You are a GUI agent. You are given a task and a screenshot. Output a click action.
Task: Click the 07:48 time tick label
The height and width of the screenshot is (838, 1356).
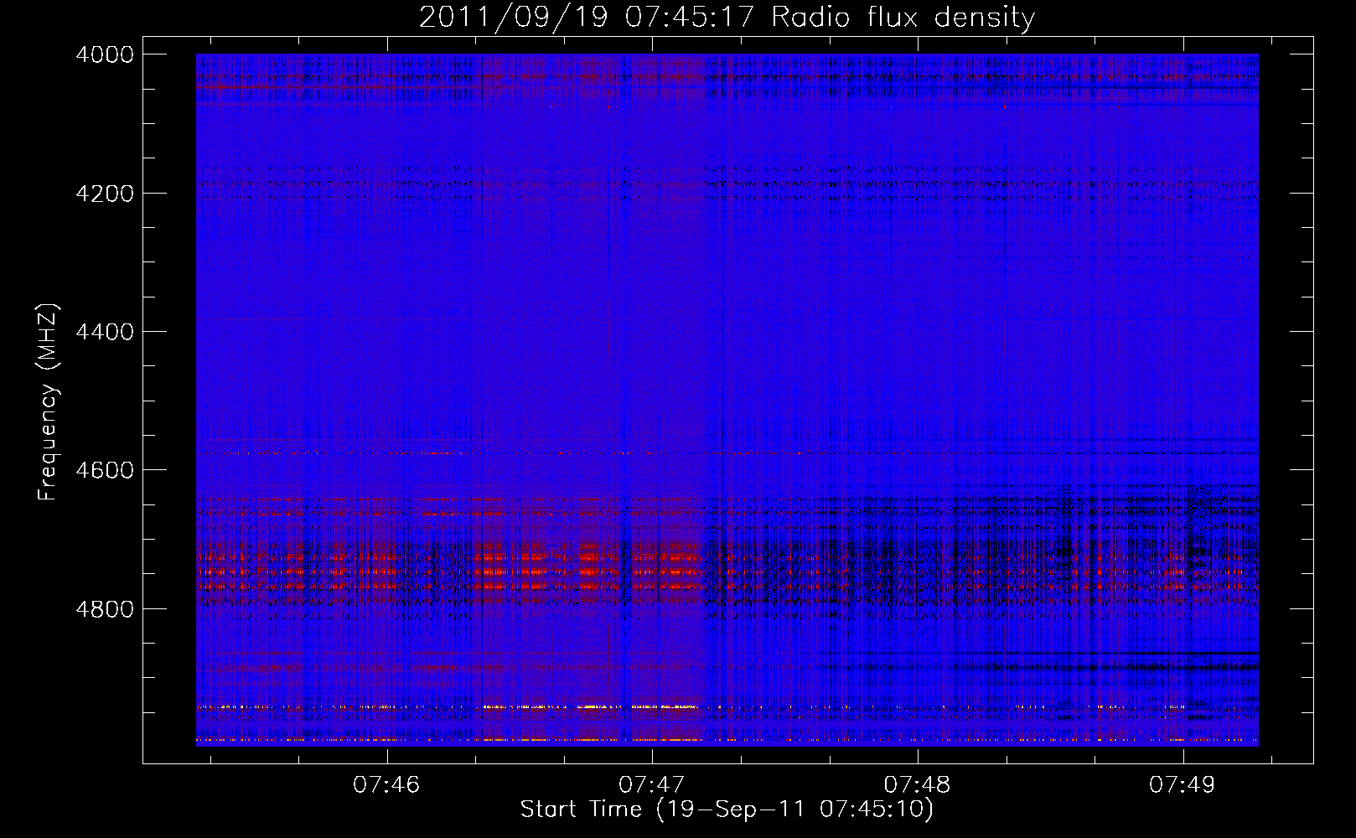pos(918,785)
